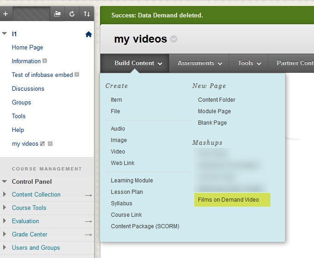Viewport: 314px width, 258px height.
Task: Open the Content Collection link
Action: [36, 194]
